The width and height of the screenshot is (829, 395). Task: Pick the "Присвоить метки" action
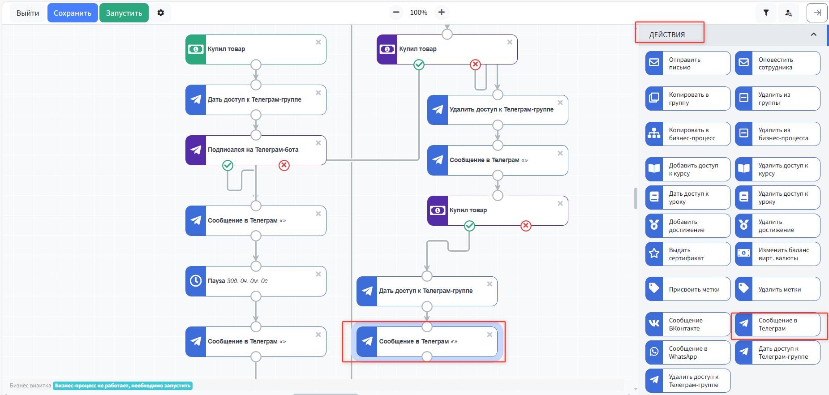pos(687,289)
